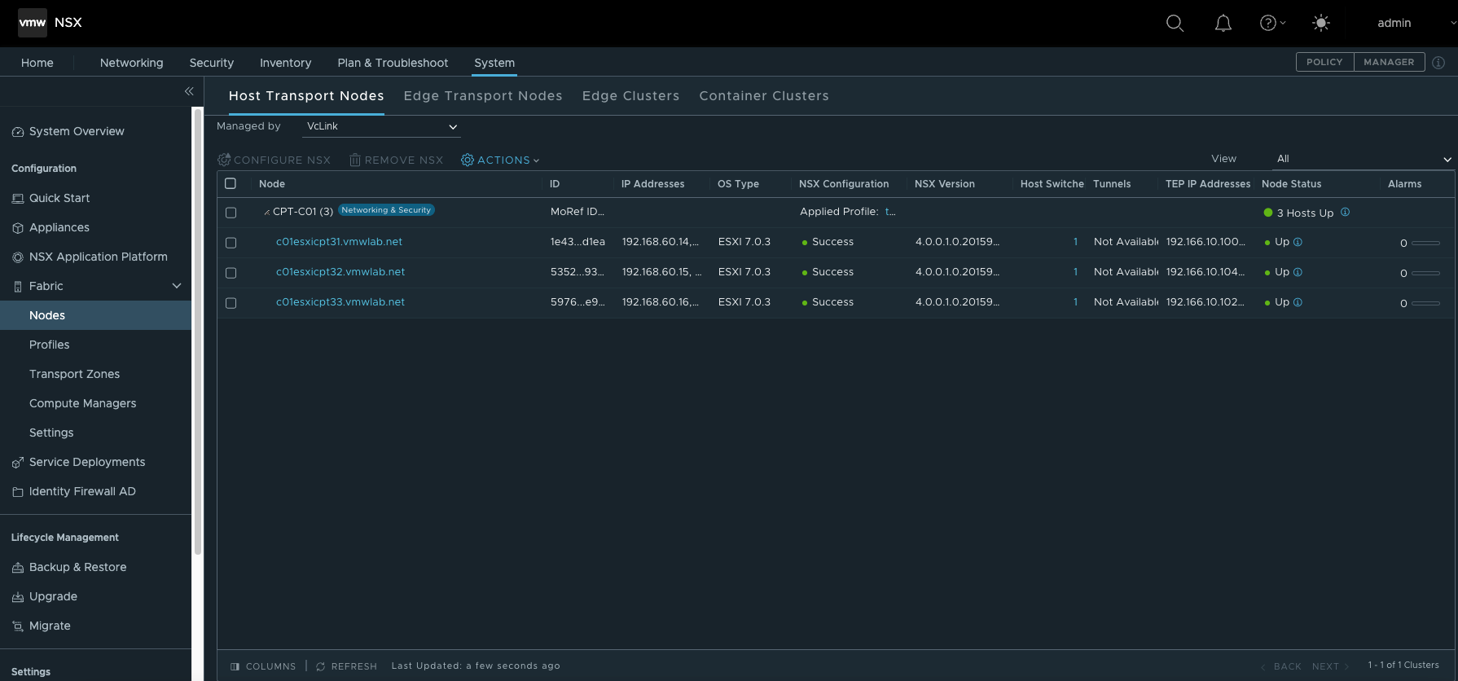Open the c01esxicpt33.vmwlab.net node link
The height and width of the screenshot is (681, 1458).
tap(340, 302)
